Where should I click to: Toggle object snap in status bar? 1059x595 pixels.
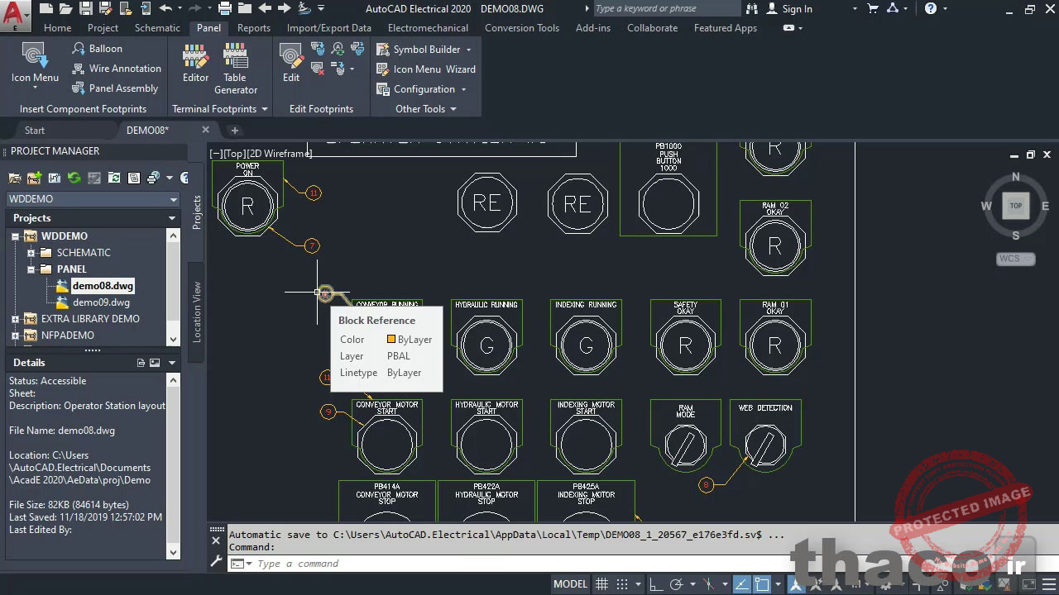click(x=762, y=584)
